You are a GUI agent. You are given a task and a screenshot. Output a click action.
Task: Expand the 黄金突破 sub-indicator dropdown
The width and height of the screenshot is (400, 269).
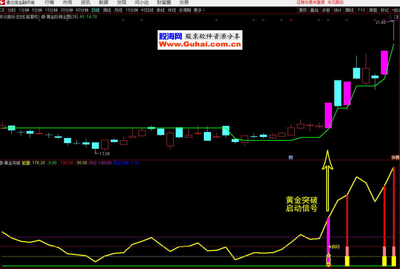tap(2, 163)
